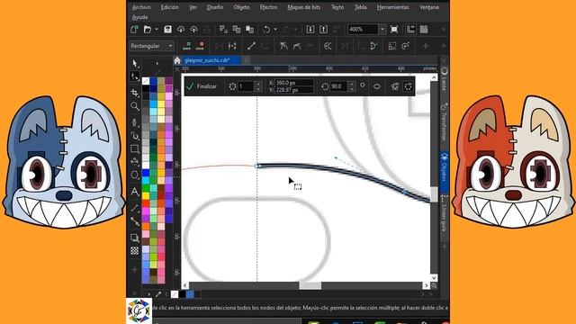Click the Import icon with the down arrow
The width and height of the screenshot is (576, 324).
(x=310, y=30)
